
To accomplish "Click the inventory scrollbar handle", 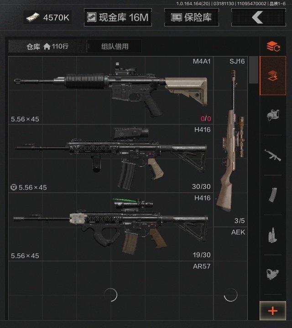I will click(x=254, y=70).
